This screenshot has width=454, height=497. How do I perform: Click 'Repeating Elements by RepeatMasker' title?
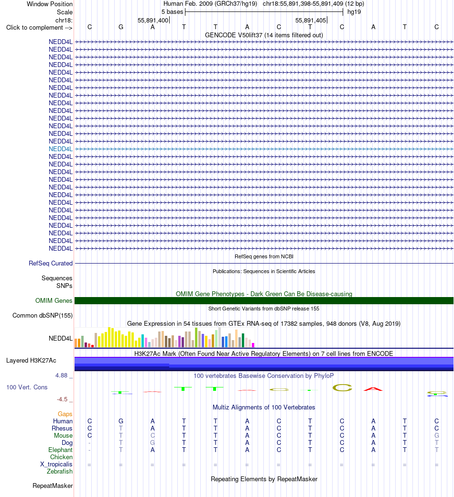point(264,479)
